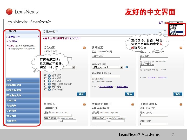
Task: Click stock code field above MSFT example
Action: (x=147, y=67)
